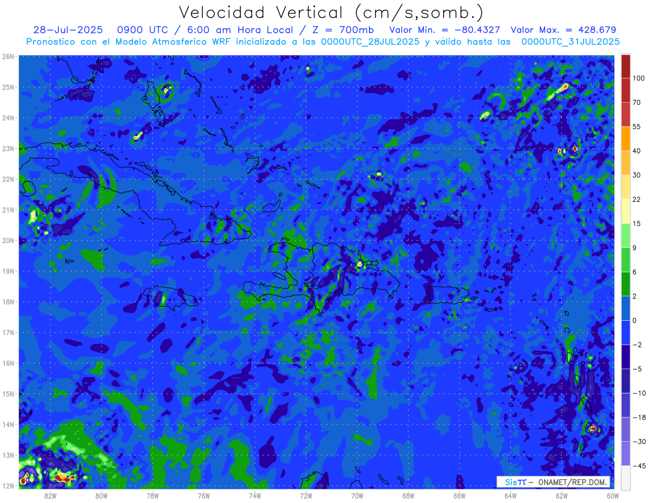Select the '22N' latitude label

[8, 179]
